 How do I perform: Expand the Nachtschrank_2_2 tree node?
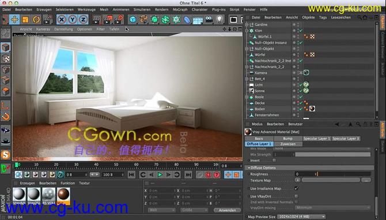point(247,67)
